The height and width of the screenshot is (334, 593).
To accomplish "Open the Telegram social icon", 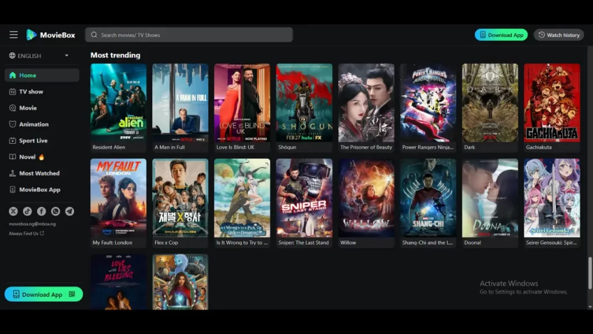I will [x=69, y=211].
